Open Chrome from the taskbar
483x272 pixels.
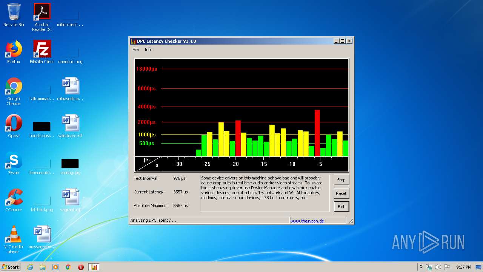click(68, 267)
